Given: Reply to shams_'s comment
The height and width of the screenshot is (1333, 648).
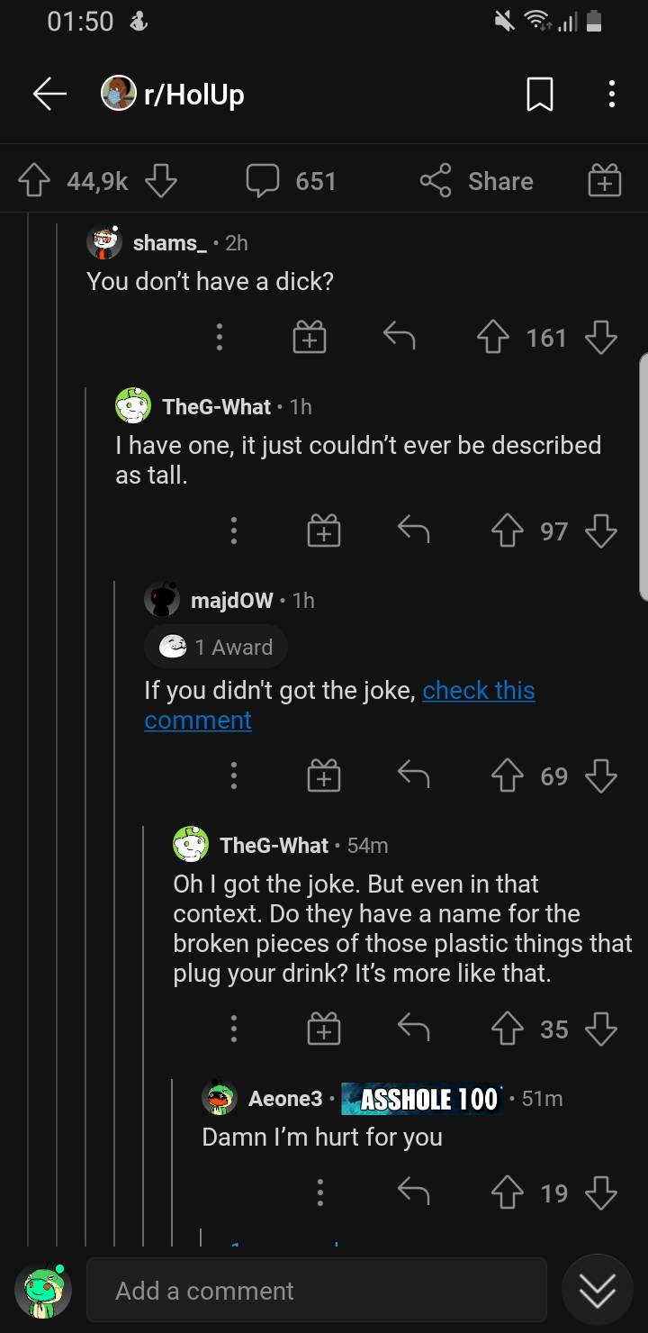Looking at the screenshot, I should (x=397, y=337).
